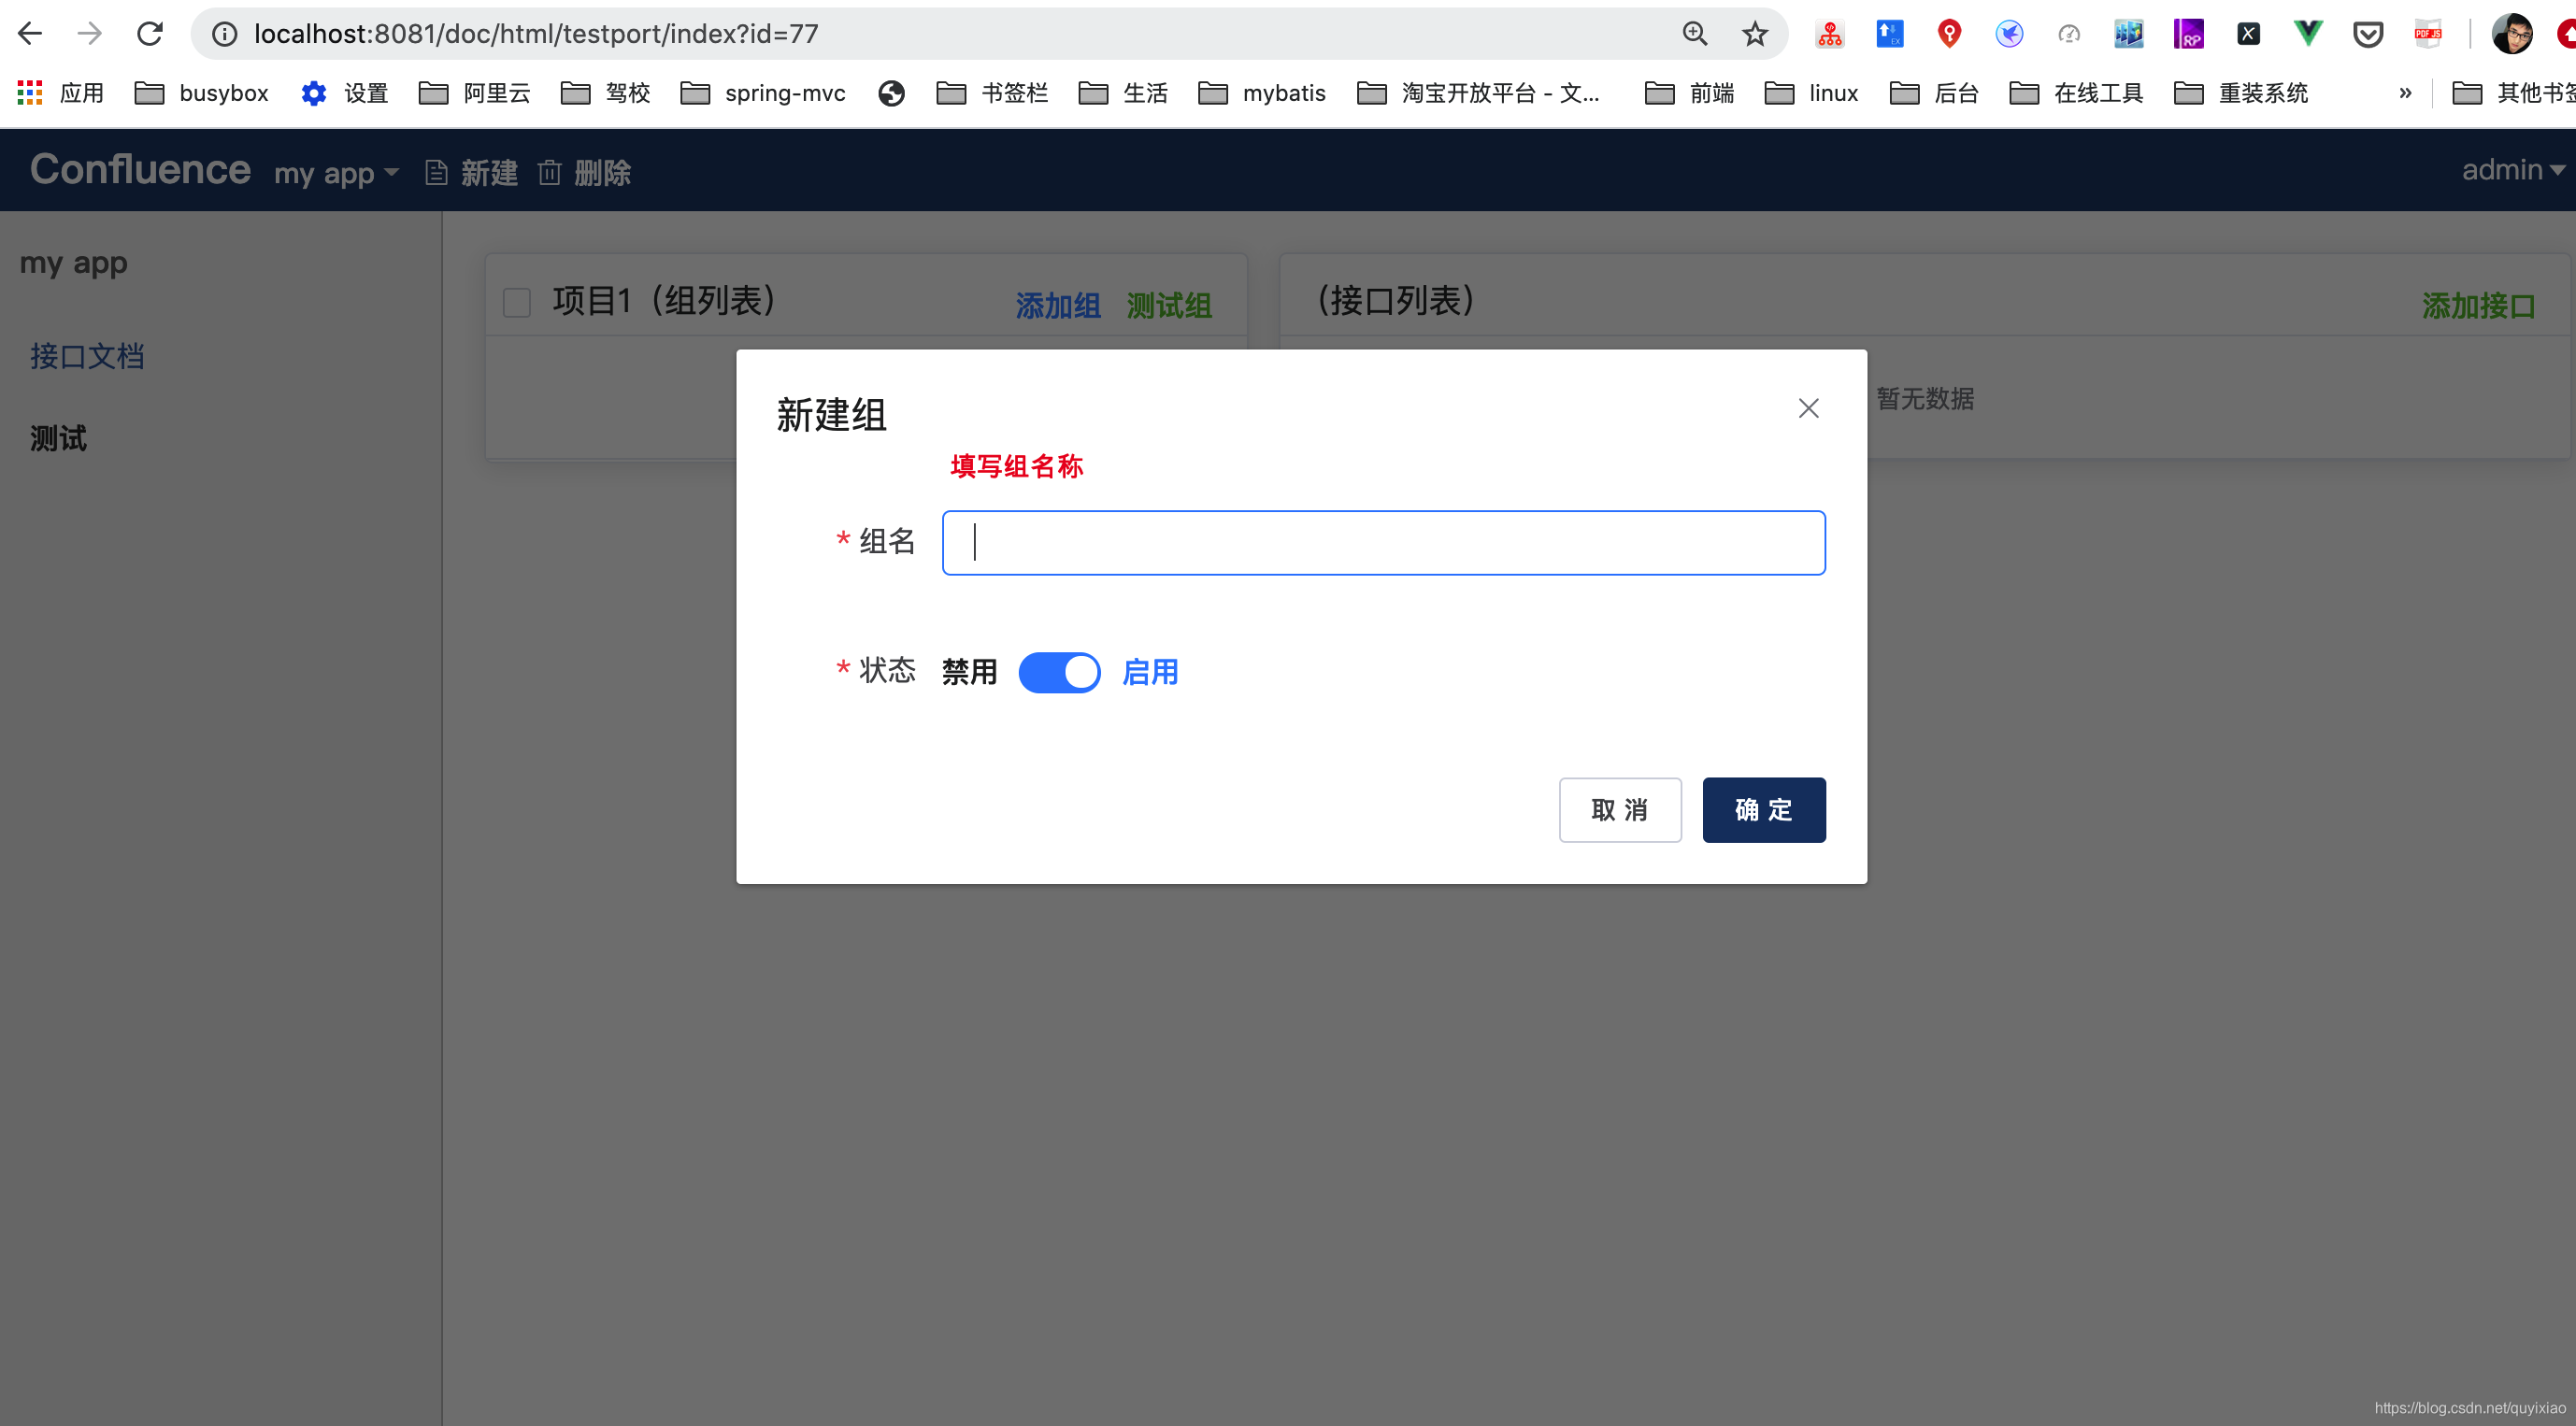The width and height of the screenshot is (2576, 1426).
Task: Toggle the my app navigation dropdown
Action: pos(336,170)
